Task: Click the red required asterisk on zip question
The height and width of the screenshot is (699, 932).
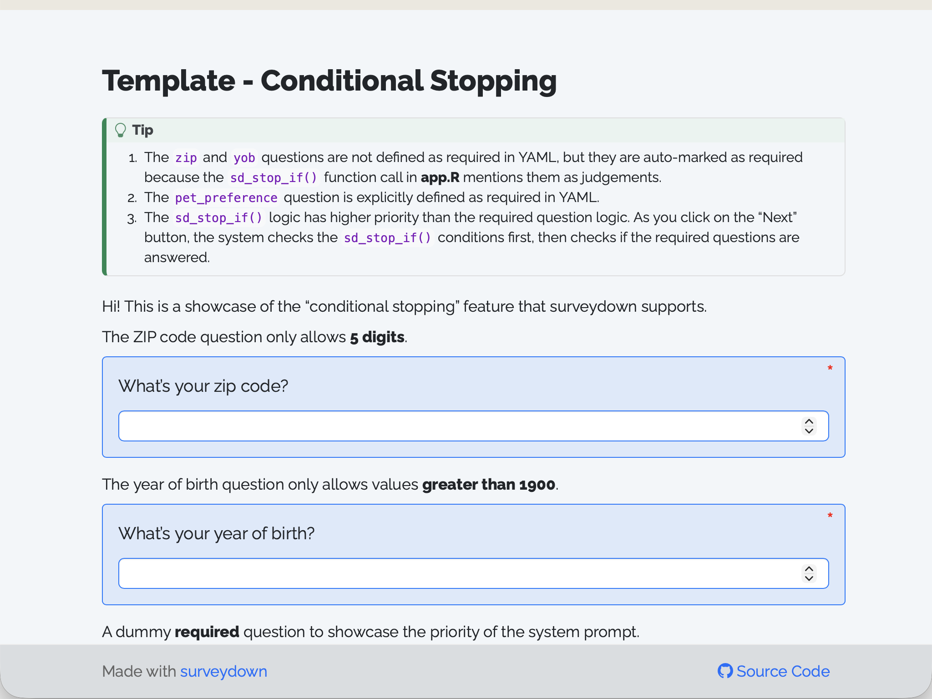Action: (830, 368)
